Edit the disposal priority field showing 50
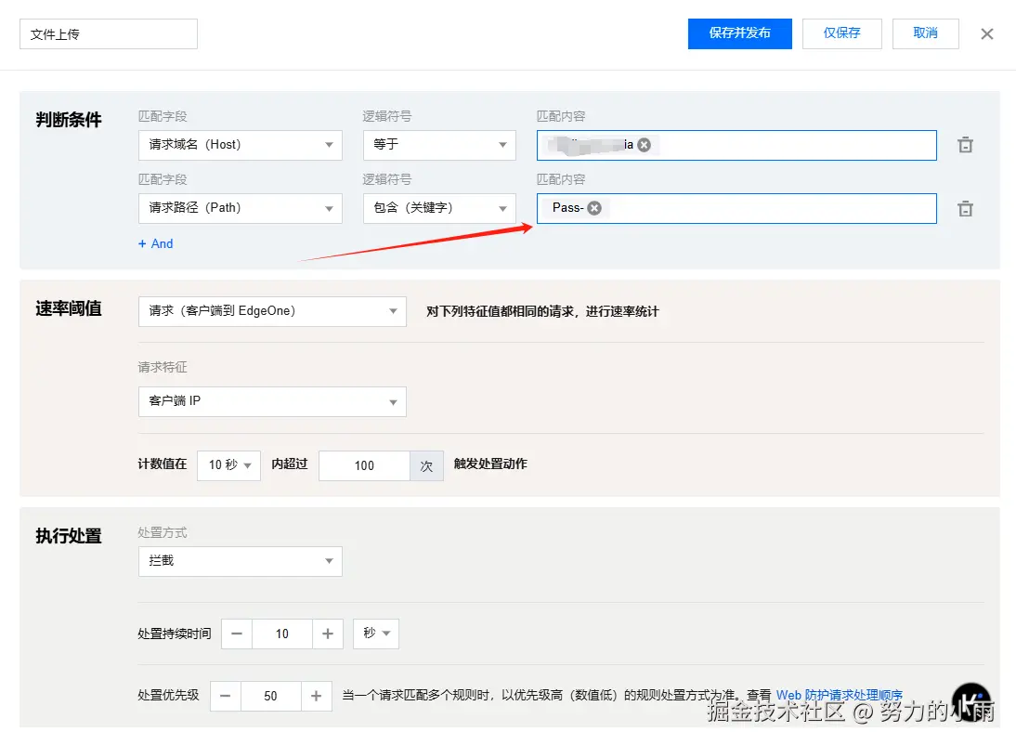The image size is (1016, 745). pos(270,696)
